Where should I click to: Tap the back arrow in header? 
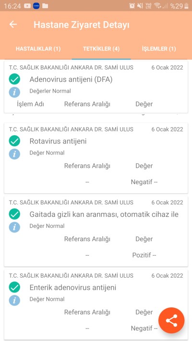(13, 24)
